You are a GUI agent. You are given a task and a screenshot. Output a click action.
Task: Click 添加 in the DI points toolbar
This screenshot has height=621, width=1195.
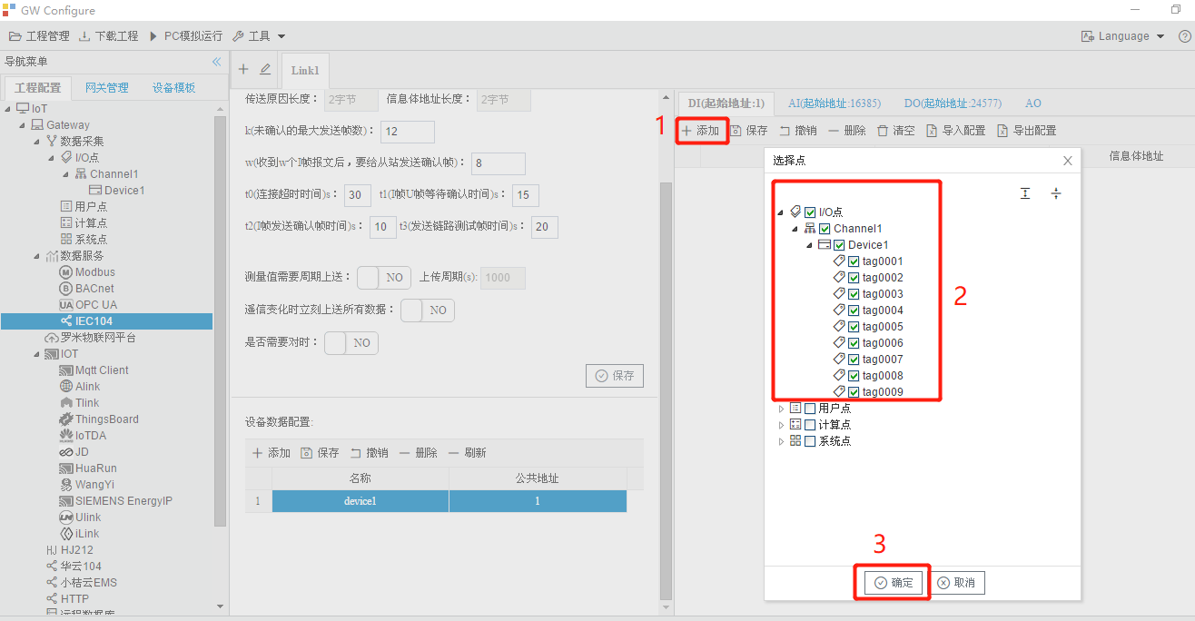pyautogui.click(x=700, y=131)
